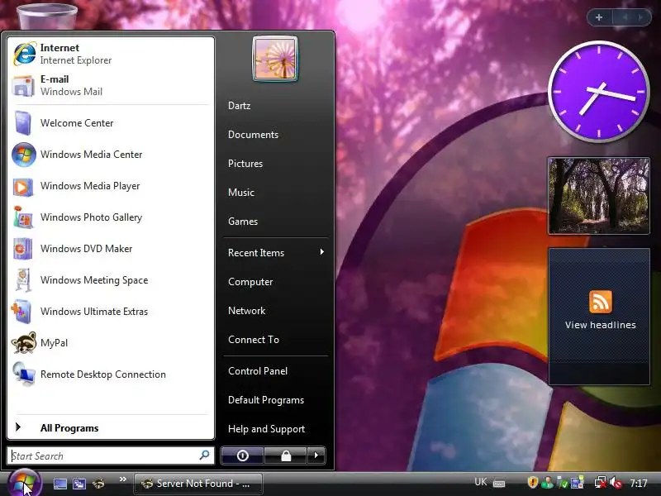
Task: Open Windows Security alert tray icon
Action: tap(532, 482)
